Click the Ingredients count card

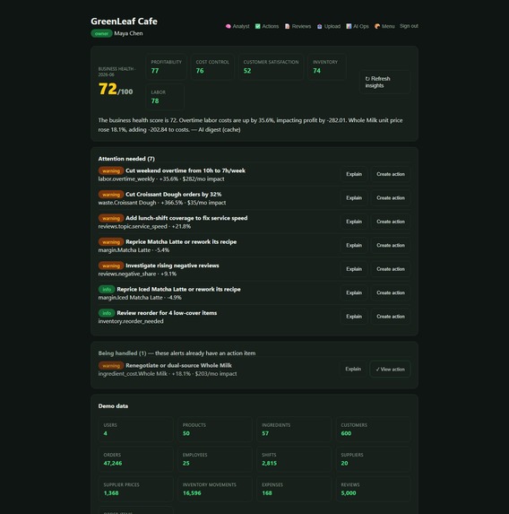click(294, 429)
